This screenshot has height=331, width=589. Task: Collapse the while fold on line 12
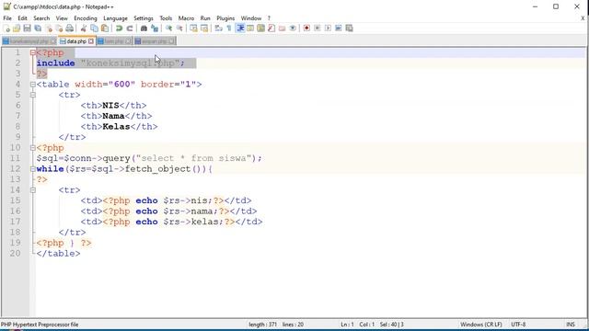tap(33, 169)
